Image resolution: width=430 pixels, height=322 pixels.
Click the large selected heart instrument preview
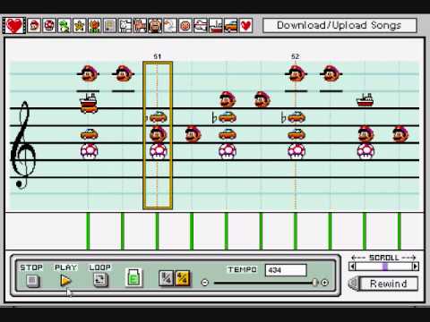(14, 26)
